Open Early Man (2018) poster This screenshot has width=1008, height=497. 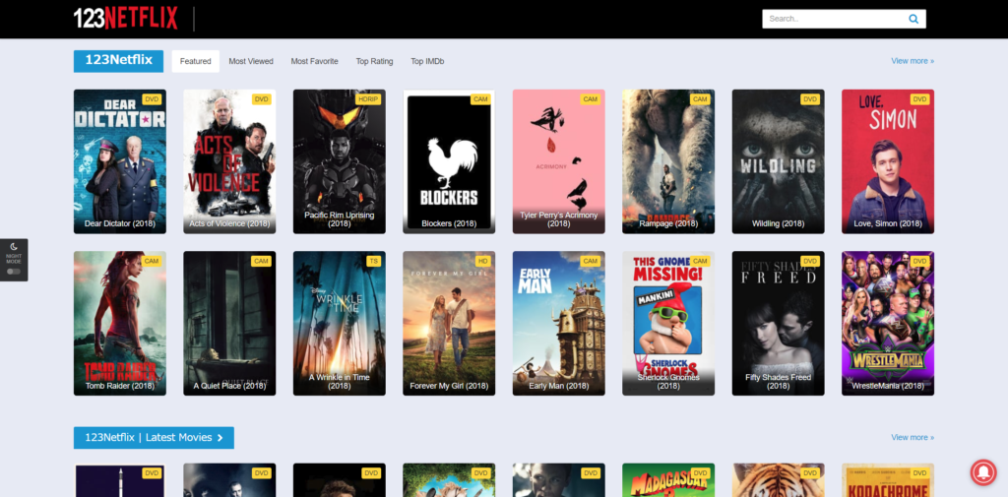pos(559,324)
